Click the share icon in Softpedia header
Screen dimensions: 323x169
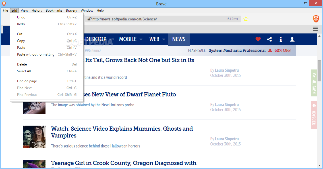pos(269,39)
